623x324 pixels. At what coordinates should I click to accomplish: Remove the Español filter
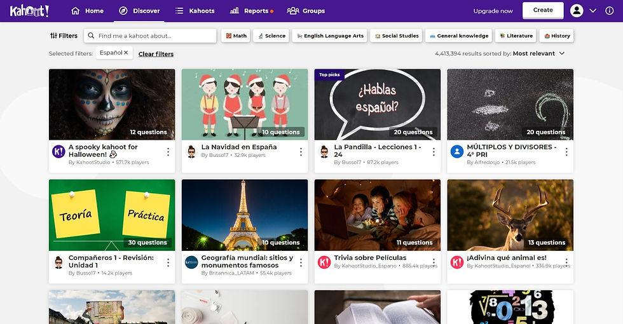tap(126, 52)
